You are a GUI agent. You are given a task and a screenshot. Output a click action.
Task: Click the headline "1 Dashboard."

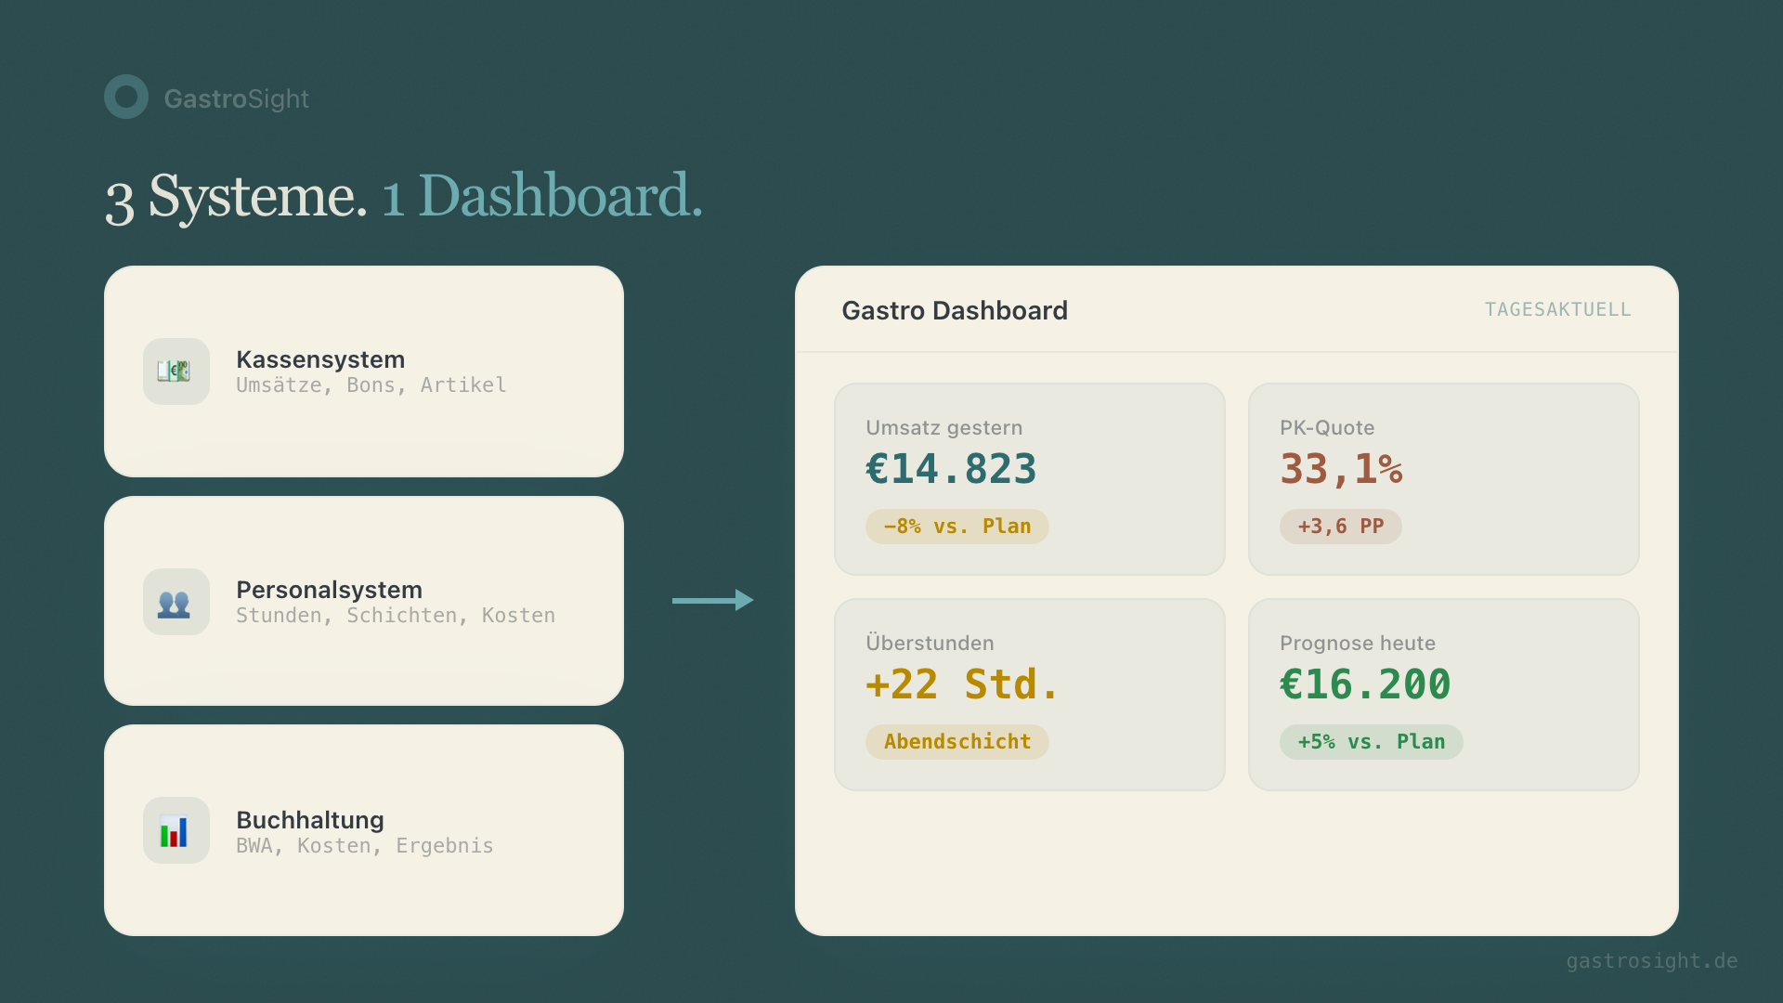542,196
